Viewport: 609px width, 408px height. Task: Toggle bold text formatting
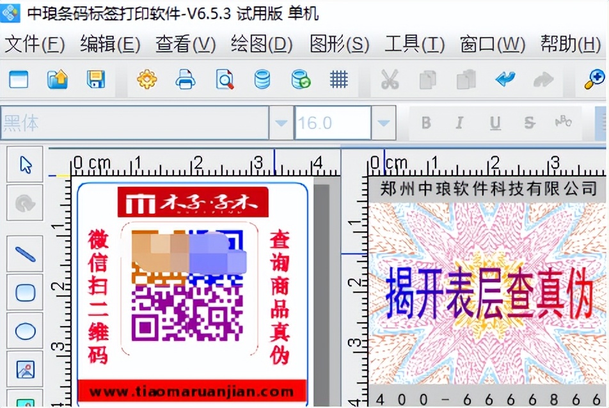[x=425, y=122]
